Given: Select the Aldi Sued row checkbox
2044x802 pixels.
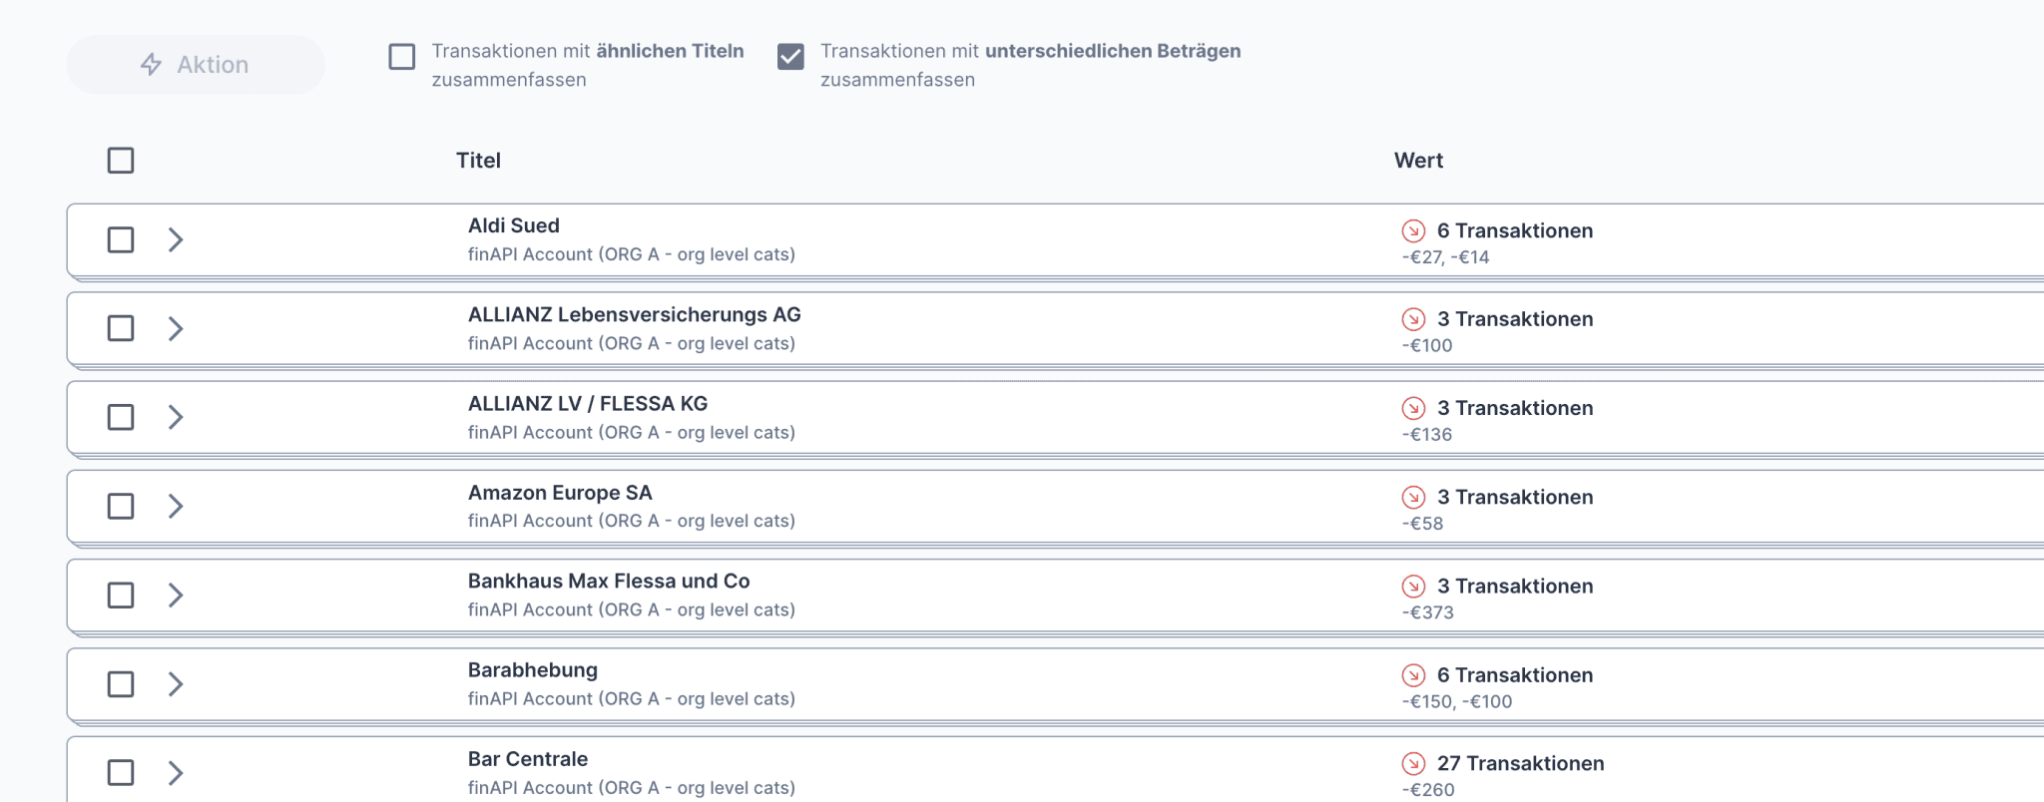Looking at the screenshot, I should (121, 240).
